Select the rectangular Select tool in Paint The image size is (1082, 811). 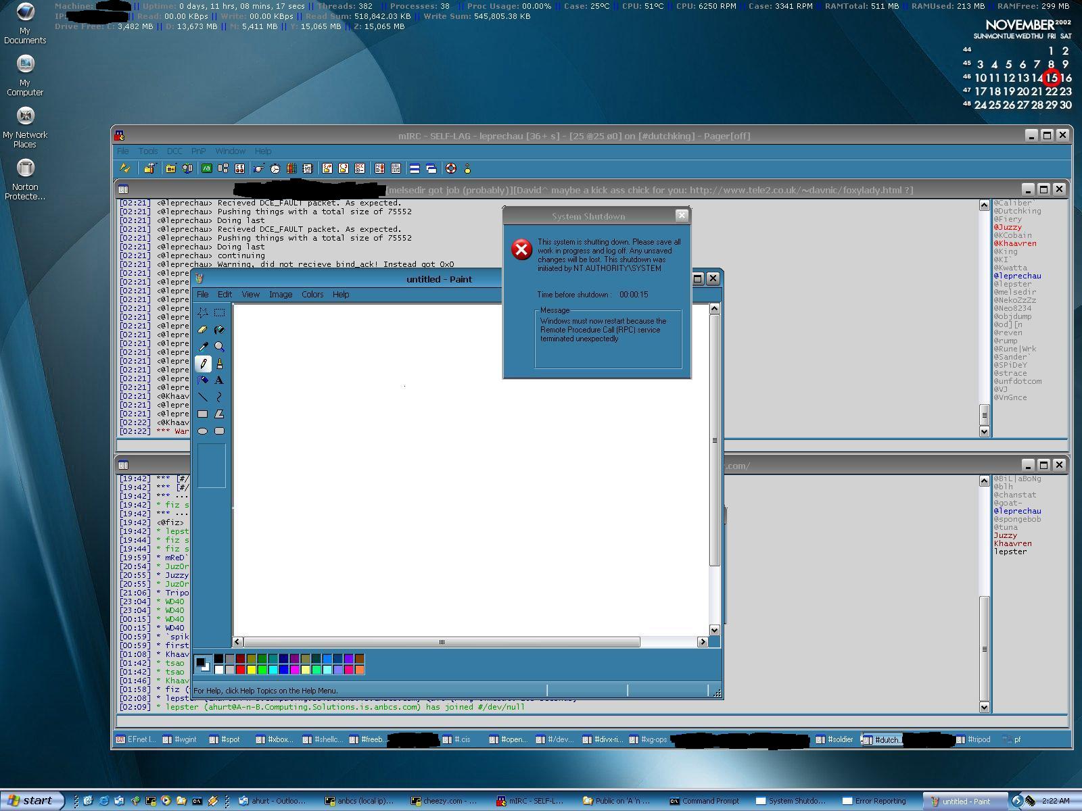pos(219,313)
